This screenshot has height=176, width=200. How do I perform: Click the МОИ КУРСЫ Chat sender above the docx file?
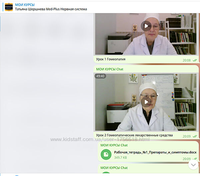(114, 145)
